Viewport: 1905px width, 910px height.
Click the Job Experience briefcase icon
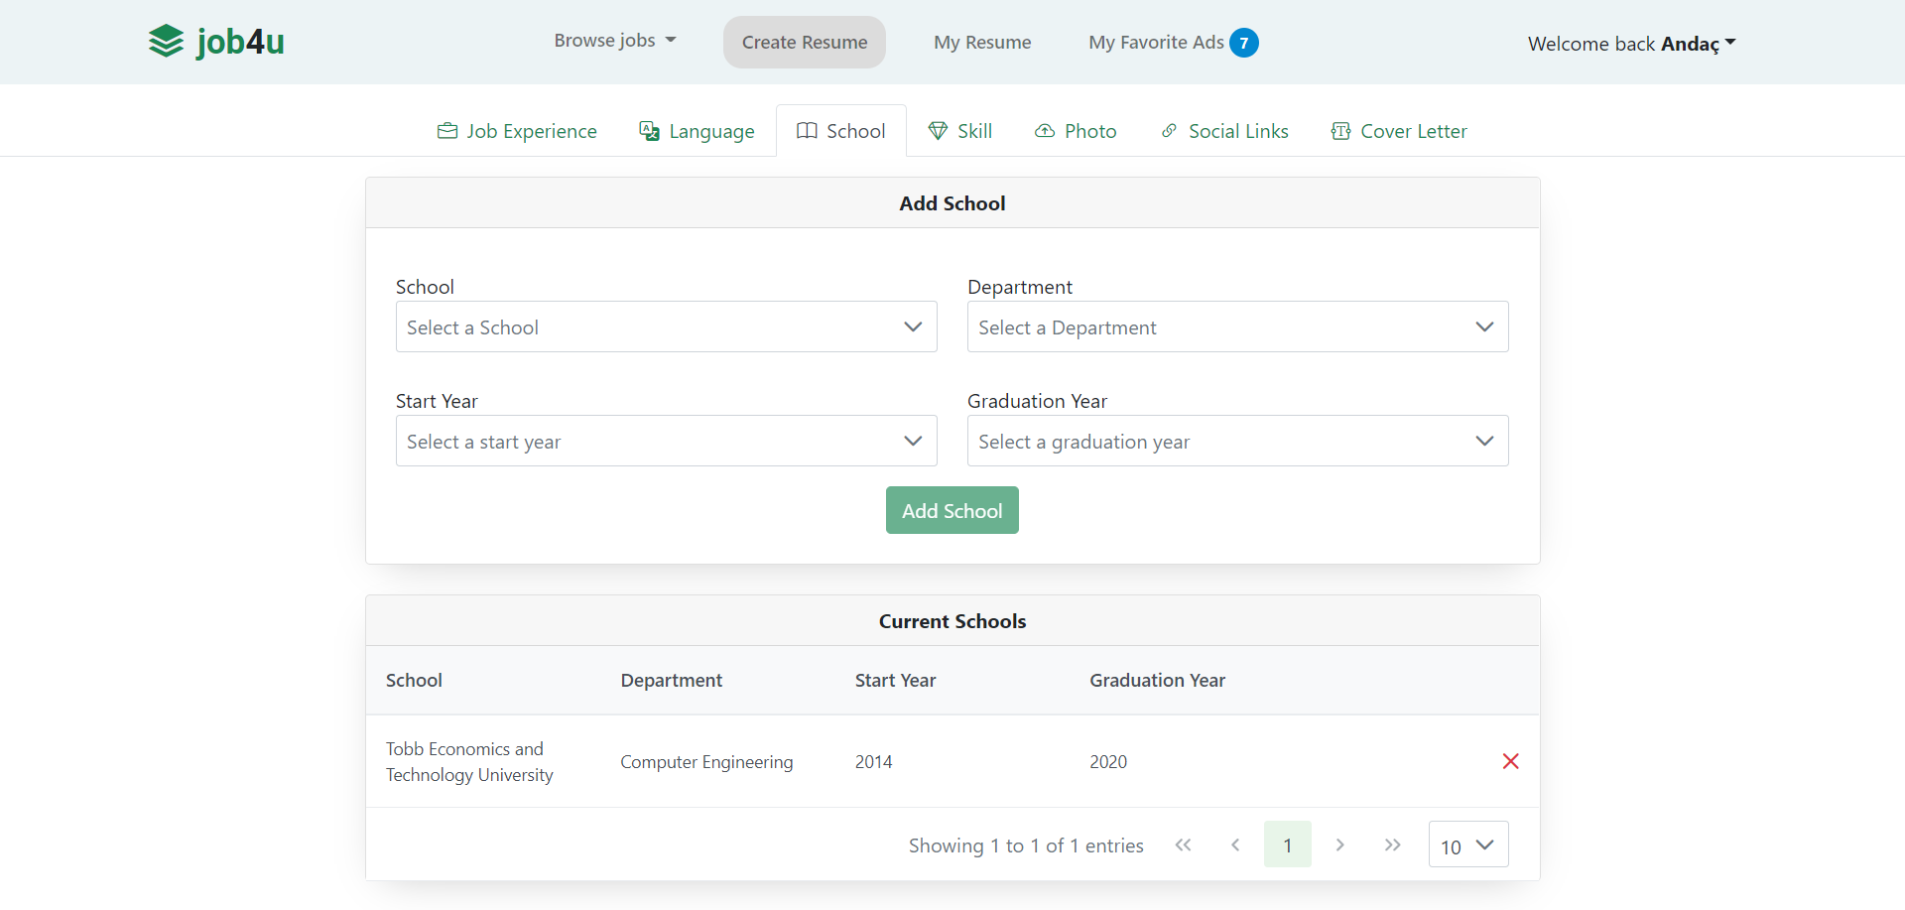coord(447,131)
